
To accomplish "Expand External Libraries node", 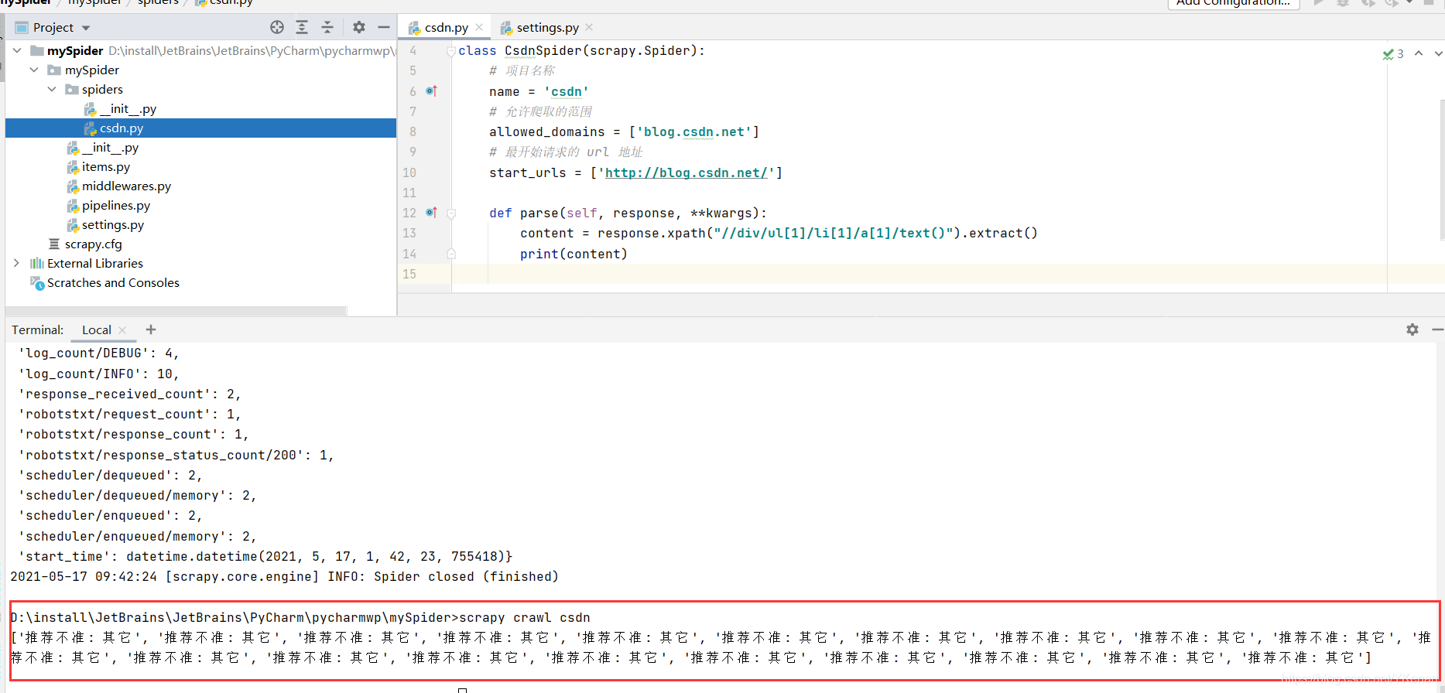I will click(17, 263).
